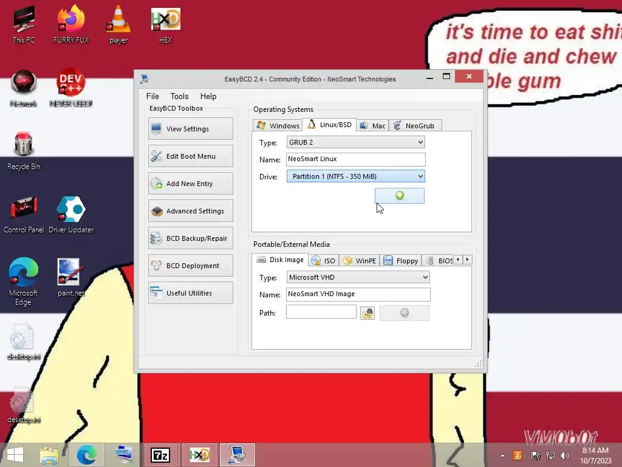This screenshot has height=467, width=622.
Task: Maximize the EasyBCD window
Action: point(446,77)
